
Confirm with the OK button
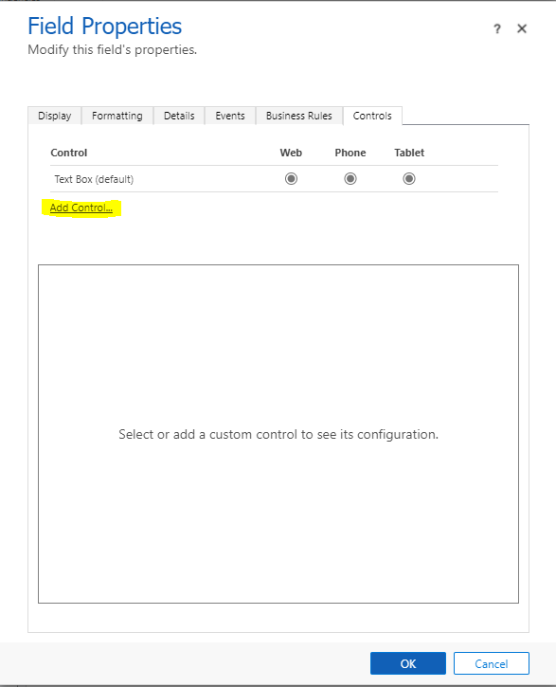(x=408, y=663)
